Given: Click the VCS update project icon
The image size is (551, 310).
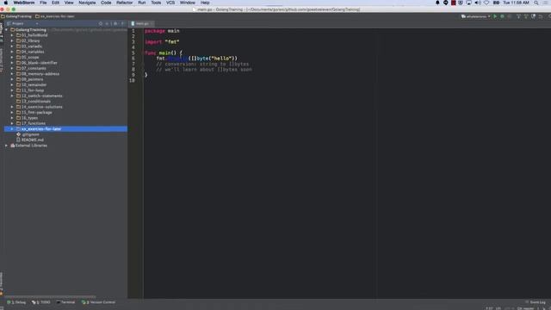Looking at the screenshot, I should click(518, 16).
